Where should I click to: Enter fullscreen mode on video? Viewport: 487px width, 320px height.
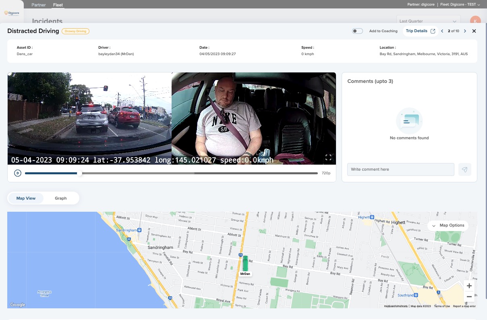coord(328,157)
